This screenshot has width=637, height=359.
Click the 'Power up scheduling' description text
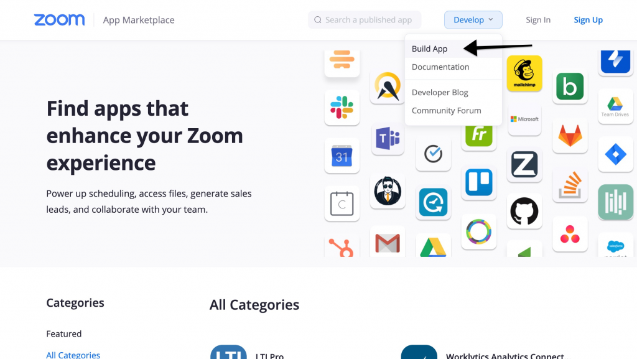(x=149, y=202)
